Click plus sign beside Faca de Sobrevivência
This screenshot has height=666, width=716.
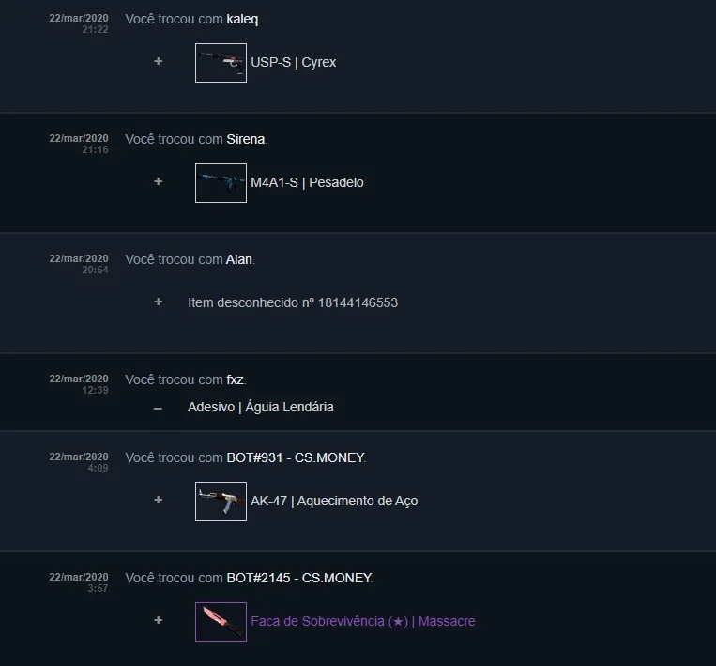pyautogui.click(x=158, y=620)
